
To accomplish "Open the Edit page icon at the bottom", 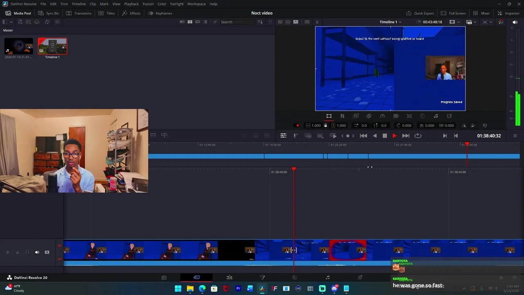I will click(229, 277).
